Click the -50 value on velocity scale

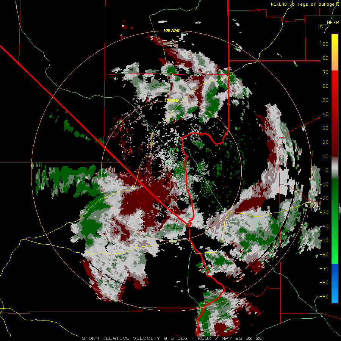(324, 241)
